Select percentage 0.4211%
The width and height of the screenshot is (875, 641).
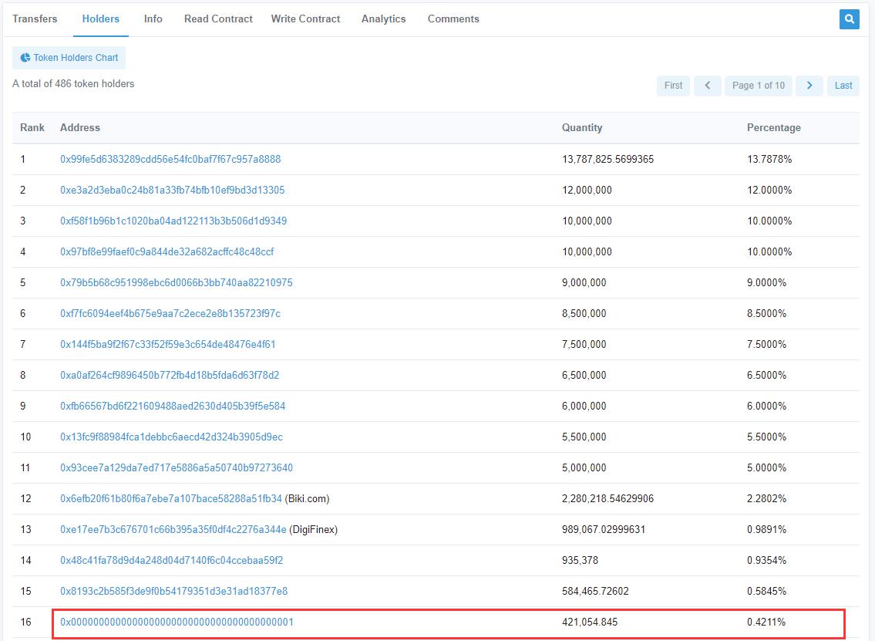tap(767, 622)
